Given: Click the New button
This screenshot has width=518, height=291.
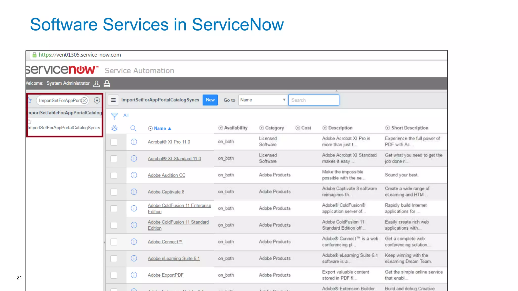Looking at the screenshot, I should [210, 100].
